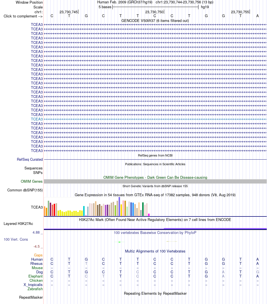267x304 pixels.
Task: Open the RefSeq Curated track label
Action: (x=30, y=159)
